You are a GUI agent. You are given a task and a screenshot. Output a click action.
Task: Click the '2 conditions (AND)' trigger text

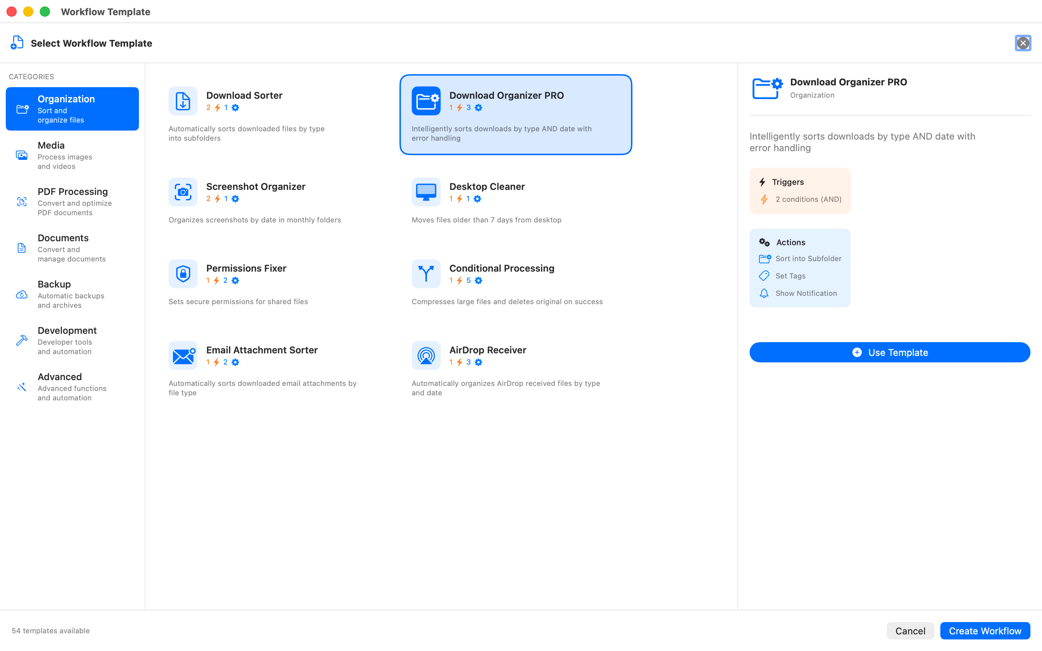pyautogui.click(x=809, y=199)
